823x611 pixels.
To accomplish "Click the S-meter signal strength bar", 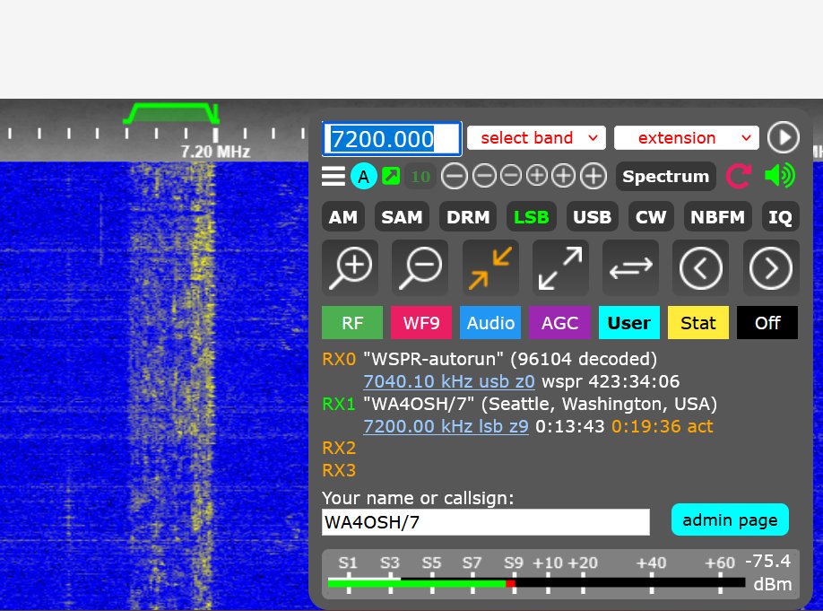I will [536, 582].
